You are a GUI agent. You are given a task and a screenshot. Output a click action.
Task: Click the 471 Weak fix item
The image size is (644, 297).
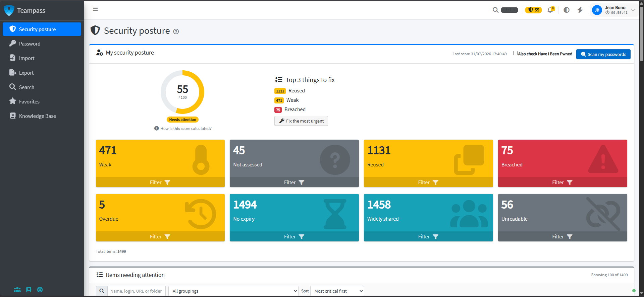[286, 100]
